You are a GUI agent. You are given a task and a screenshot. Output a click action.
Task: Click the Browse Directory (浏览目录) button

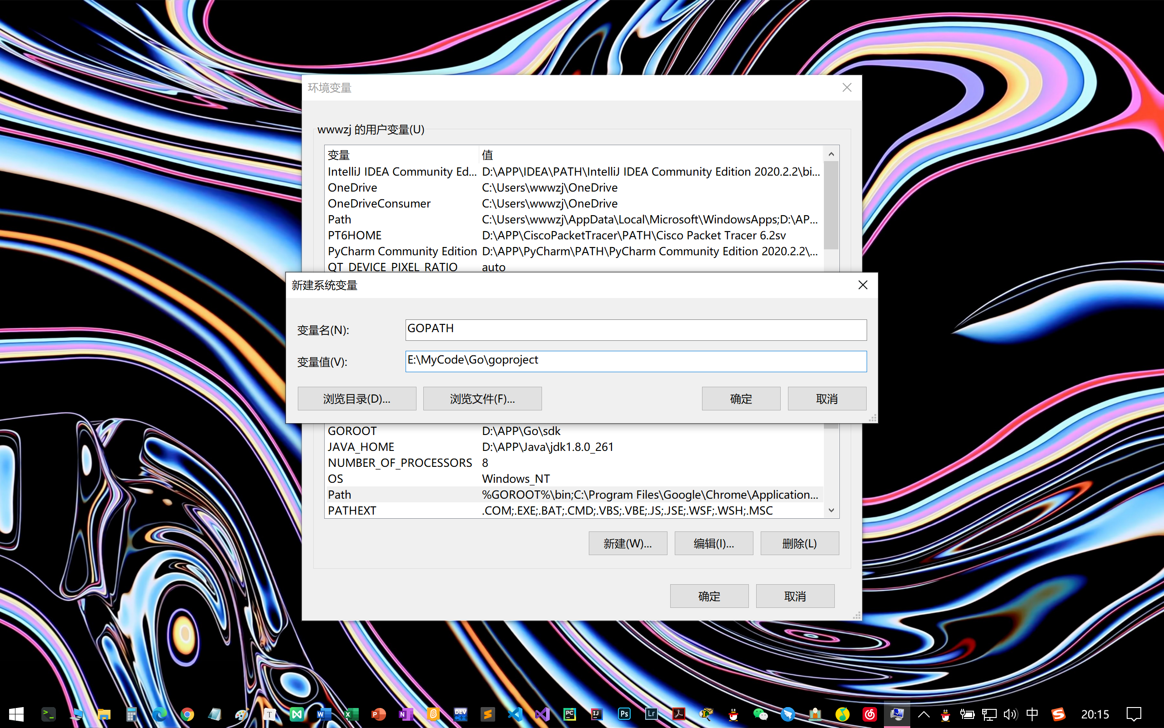click(x=356, y=399)
